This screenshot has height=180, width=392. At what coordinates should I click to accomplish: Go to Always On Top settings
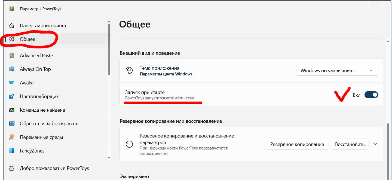point(56,69)
